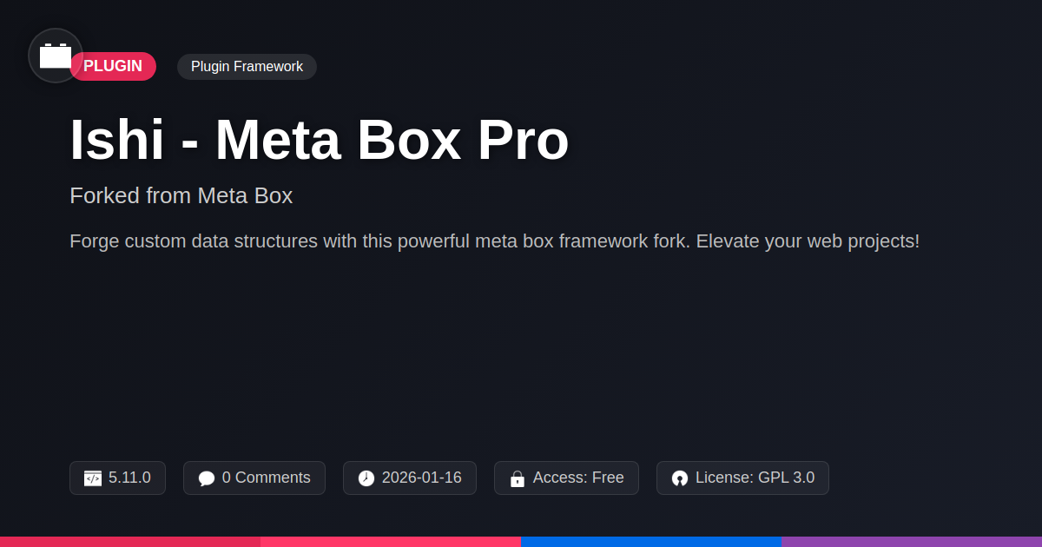1042x547 pixels.
Task: Click the Ishi - Meta Box Pro title
Action: (319, 140)
